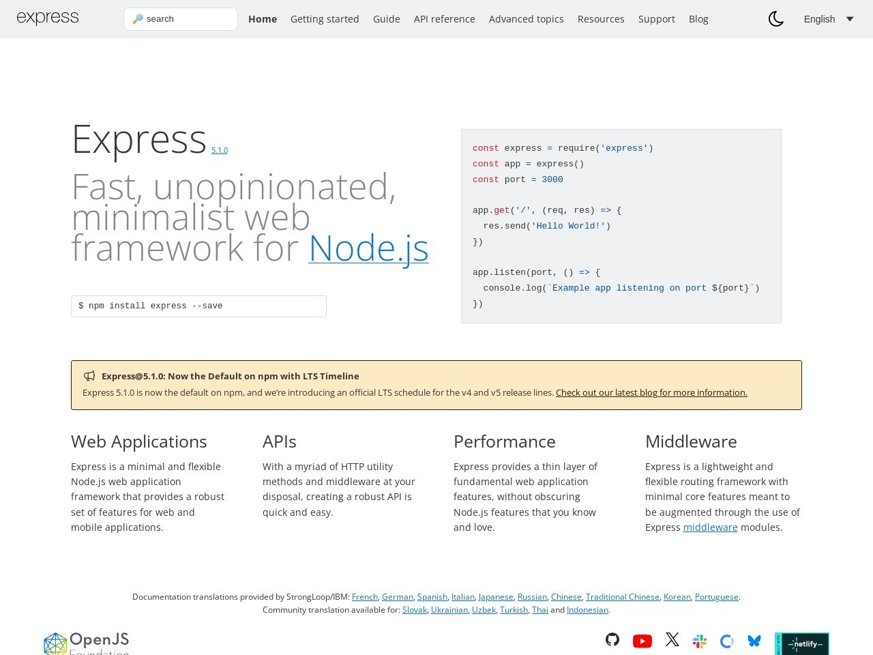This screenshot has width=873, height=655.
Task: Click the Built with Netlify badge
Action: click(802, 643)
